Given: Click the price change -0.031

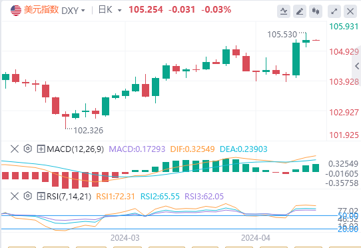Looking at the screenshot, I should click(182, 10).
